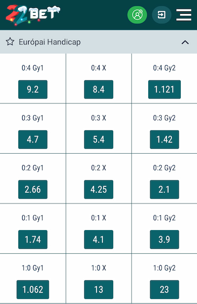Add 0:2 X odds 4.25
The image size is (197, 304).
[98, 189]
